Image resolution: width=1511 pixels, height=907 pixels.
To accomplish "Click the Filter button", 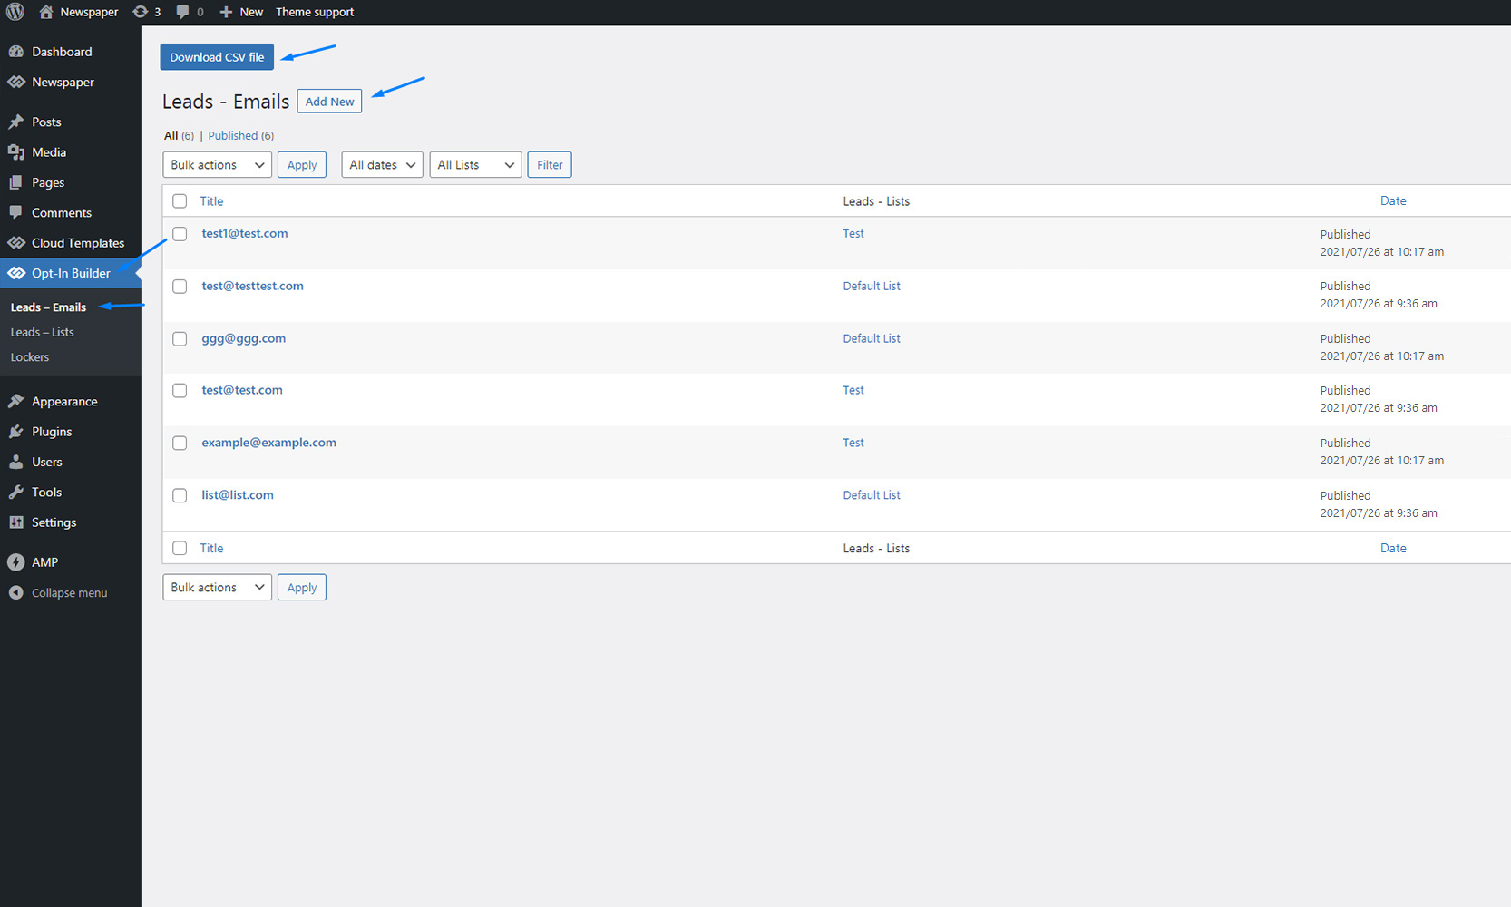I will click(550, 165).
